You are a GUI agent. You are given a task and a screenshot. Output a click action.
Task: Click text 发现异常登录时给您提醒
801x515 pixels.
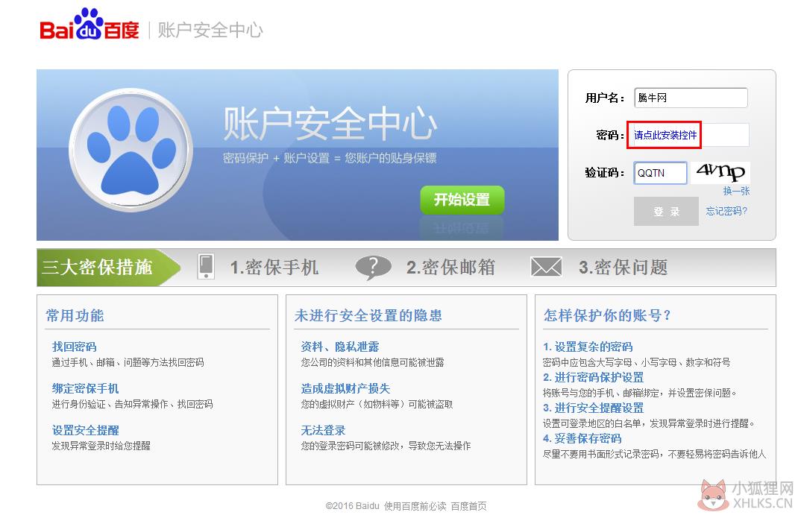101,446
